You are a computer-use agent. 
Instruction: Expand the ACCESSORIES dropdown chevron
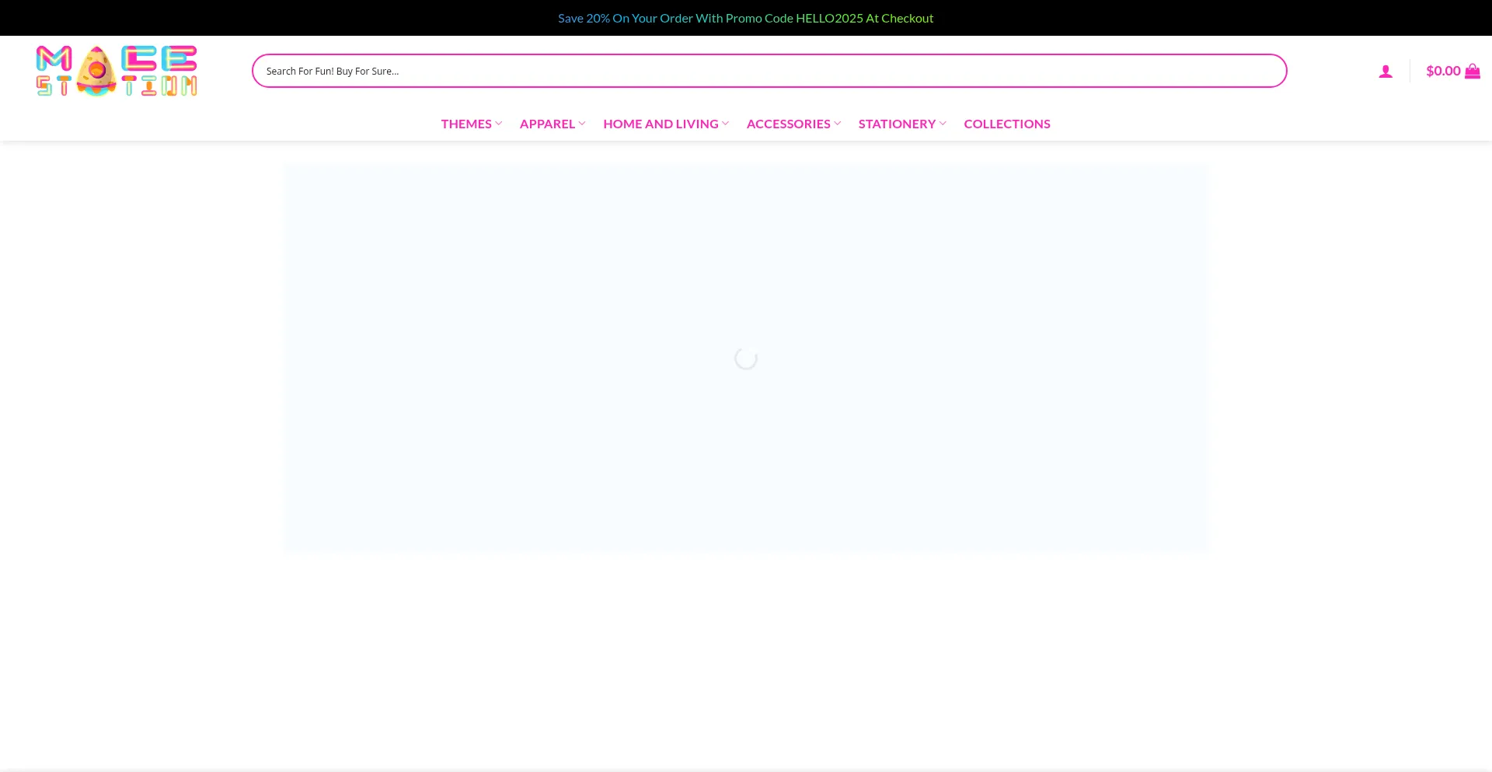coord(838,124)
